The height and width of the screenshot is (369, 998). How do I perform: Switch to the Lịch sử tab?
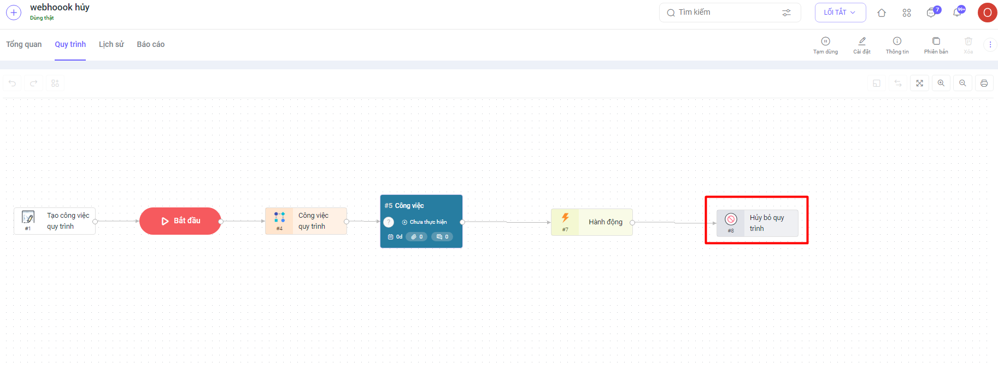coord(111,45)
